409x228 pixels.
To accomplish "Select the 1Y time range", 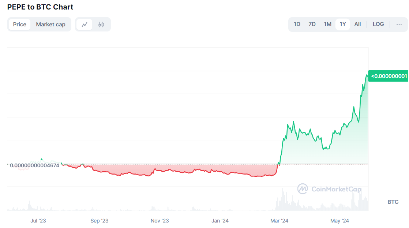I will [343, 24].
